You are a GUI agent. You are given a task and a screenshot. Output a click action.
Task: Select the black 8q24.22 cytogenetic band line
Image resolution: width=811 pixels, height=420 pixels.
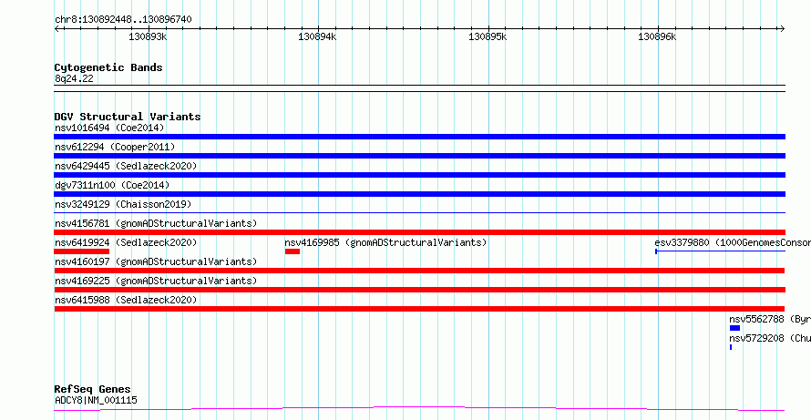[x=419, y=88]
